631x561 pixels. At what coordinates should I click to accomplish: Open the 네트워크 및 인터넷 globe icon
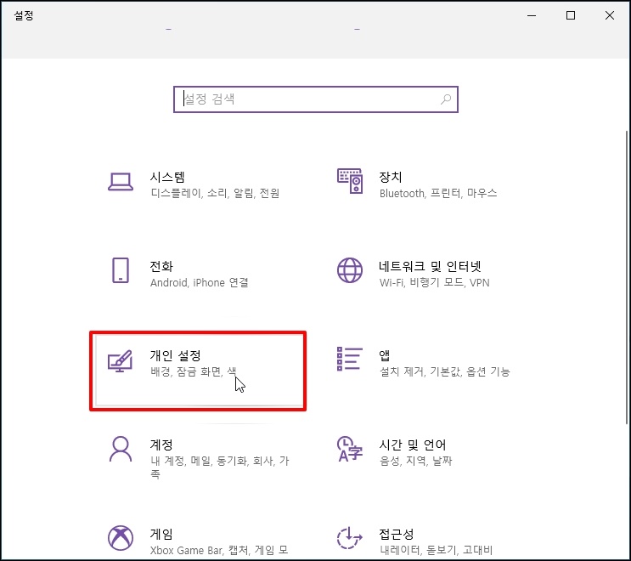tap(350, 270)
